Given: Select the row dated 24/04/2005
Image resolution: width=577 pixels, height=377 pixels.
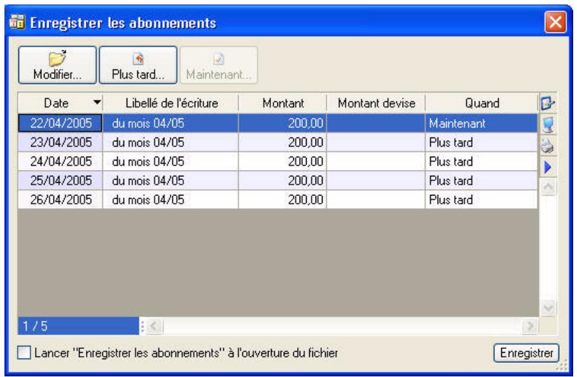Looking at the screenshot, I should point(278,161).
